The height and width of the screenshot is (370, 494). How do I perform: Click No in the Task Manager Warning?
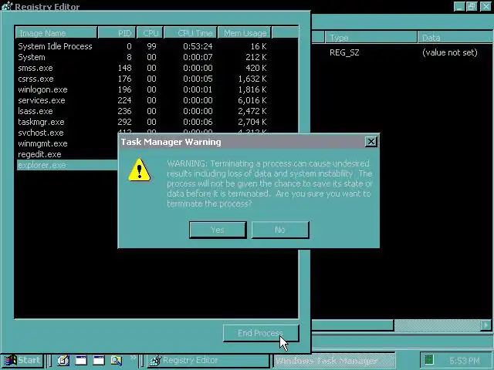point(280,230)
